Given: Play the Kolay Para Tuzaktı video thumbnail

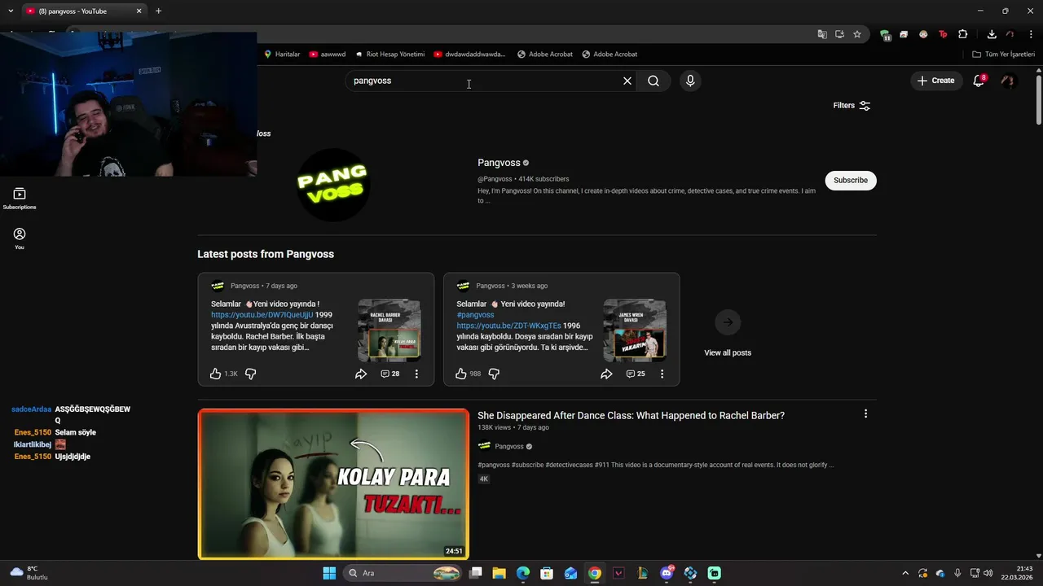Looking at the screenshot, I should tap(333, 484).
